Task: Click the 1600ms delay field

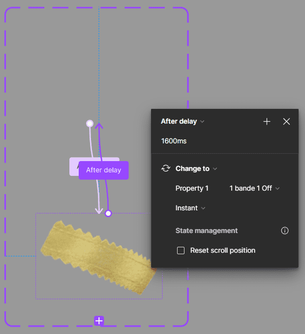Action: tap(174, 141)
